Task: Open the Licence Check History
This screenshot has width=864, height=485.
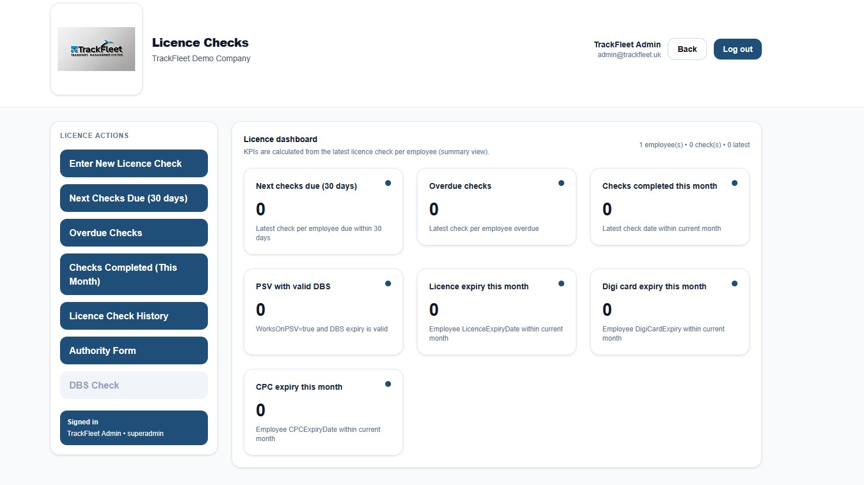Action: tap(133, 316)
